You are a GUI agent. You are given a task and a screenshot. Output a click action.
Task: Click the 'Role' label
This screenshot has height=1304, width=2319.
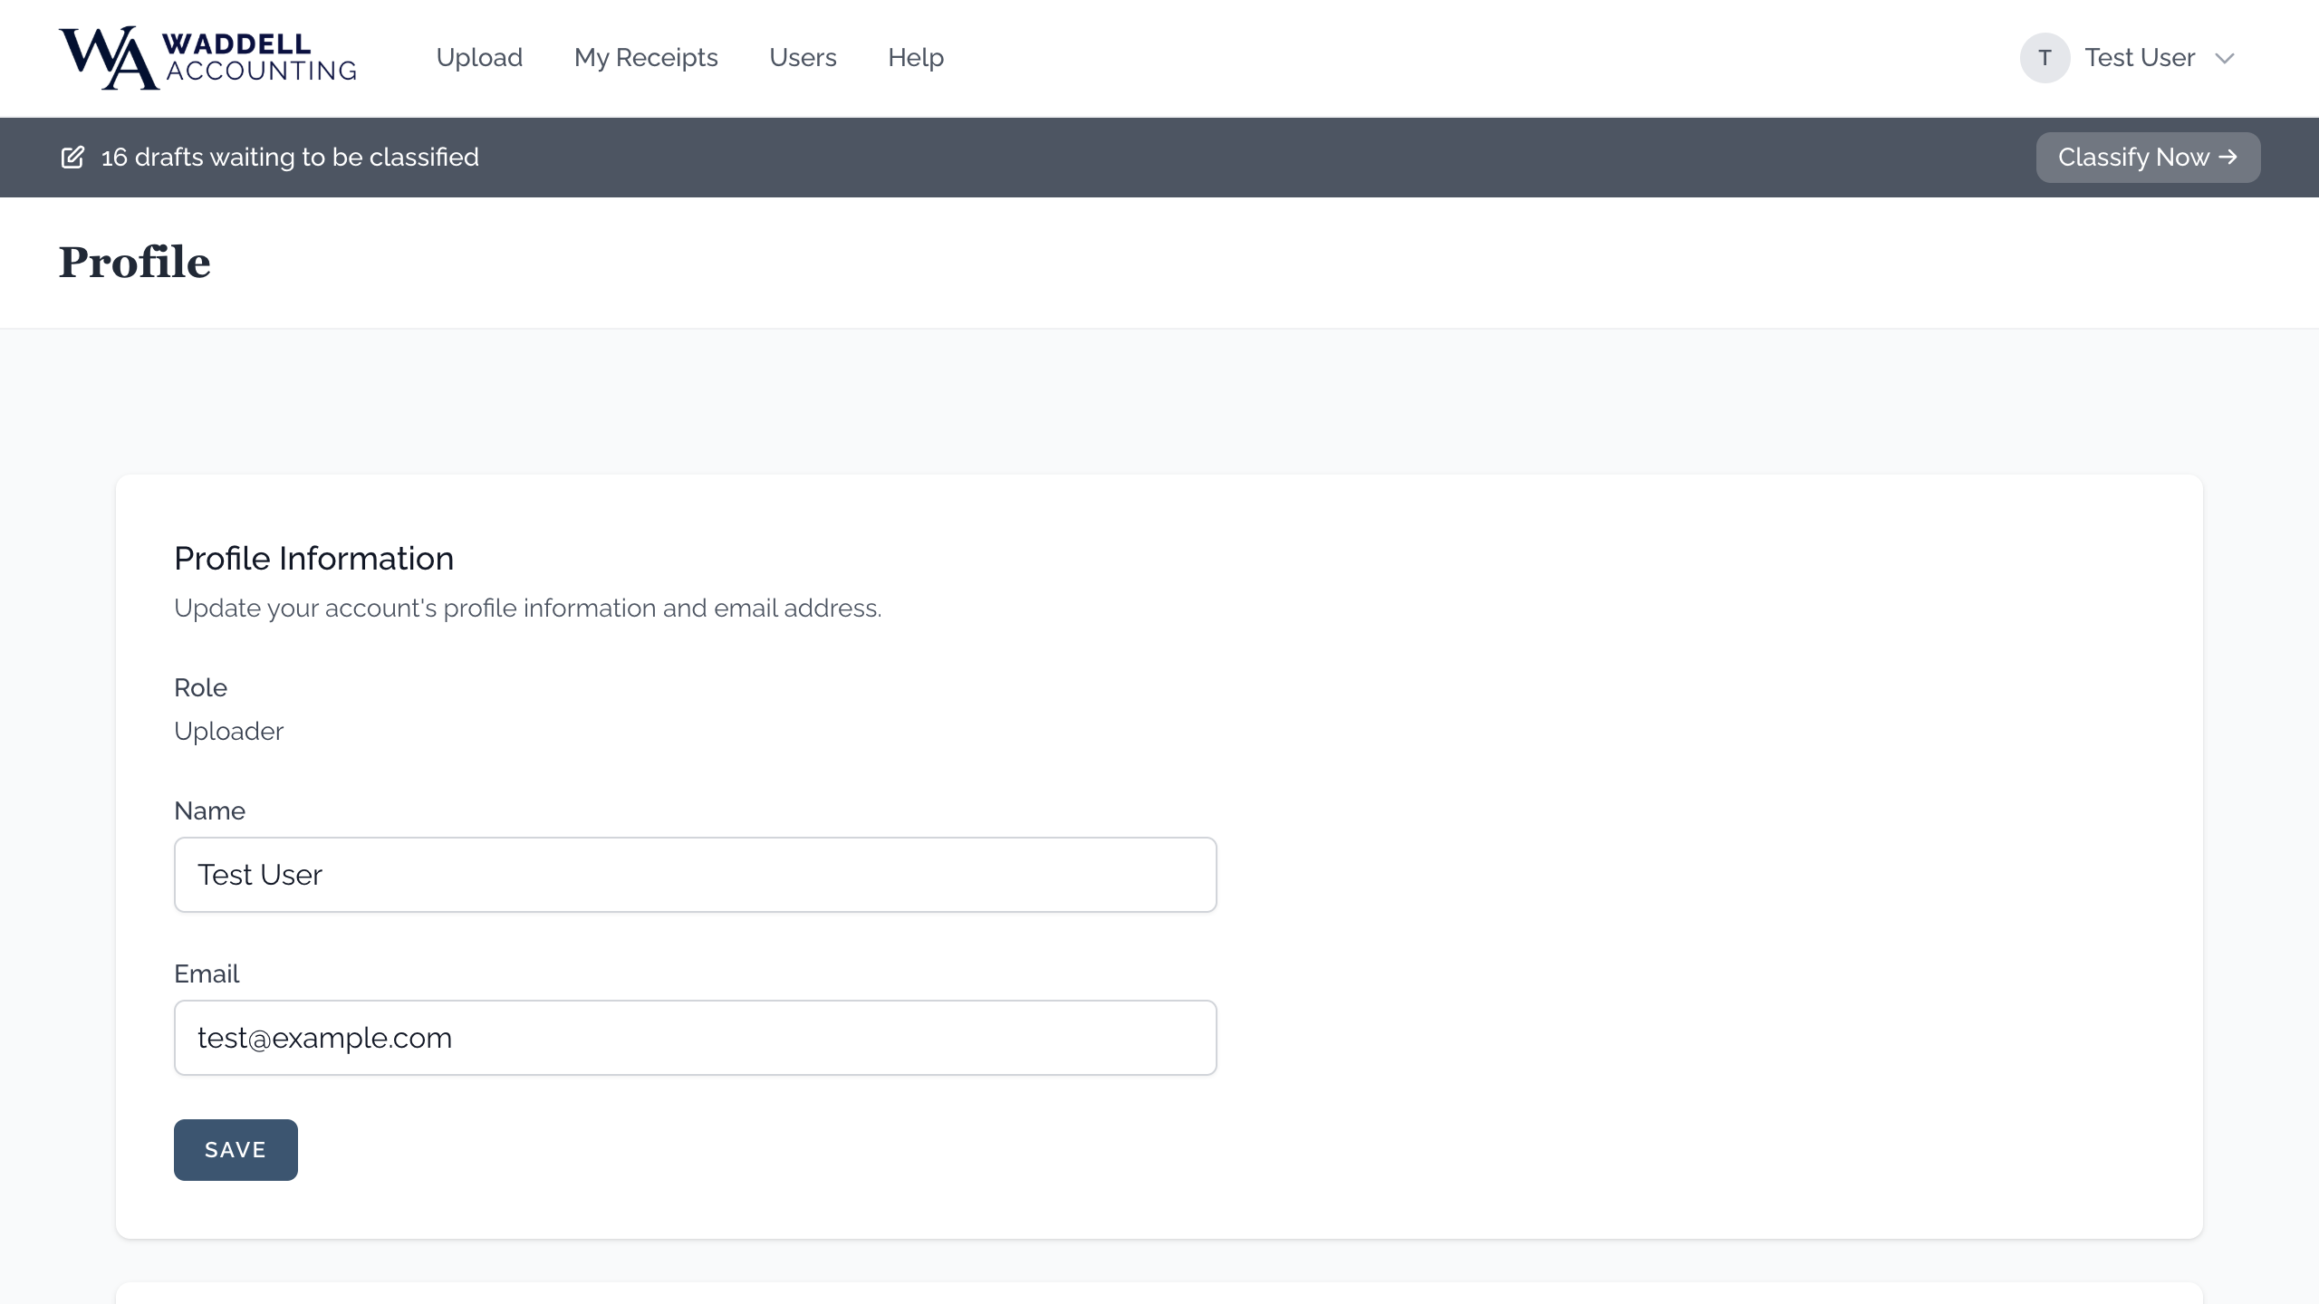pos(200,688)
